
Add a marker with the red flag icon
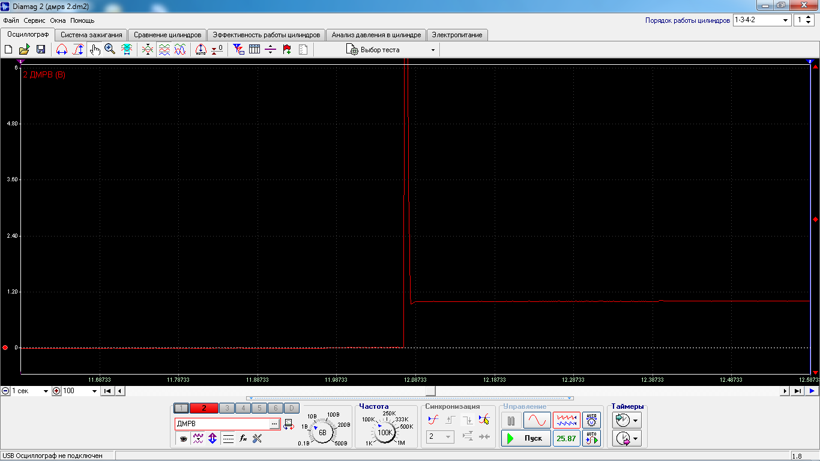(x=287, y=50)
